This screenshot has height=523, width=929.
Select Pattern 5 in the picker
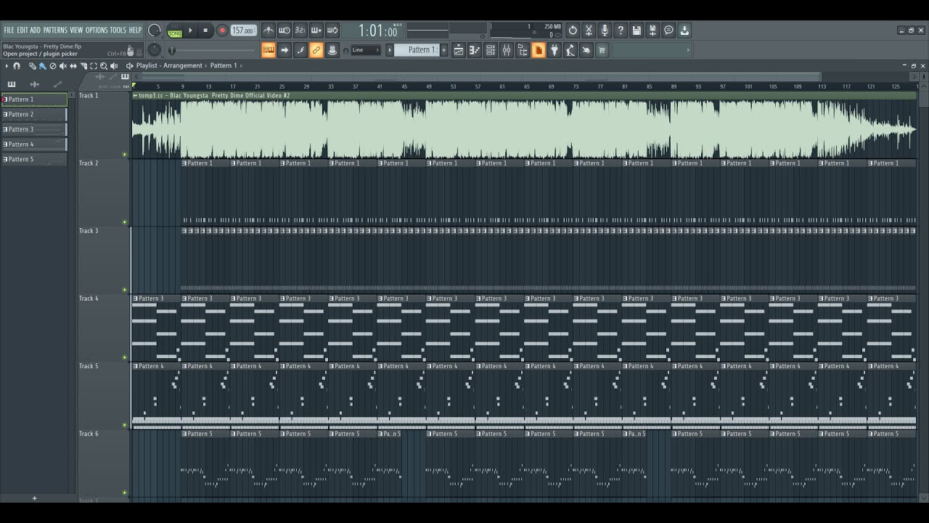click(34, 159)
